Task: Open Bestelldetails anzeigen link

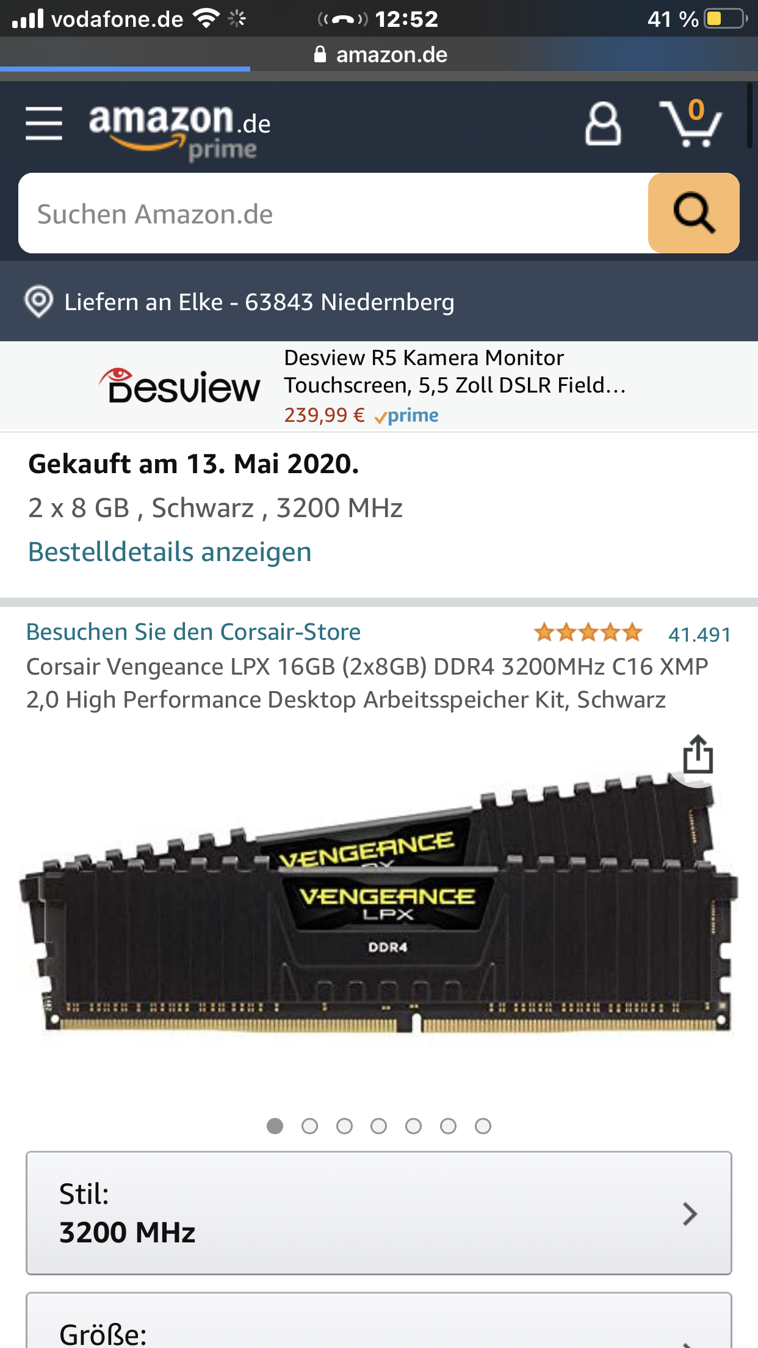Action: (x=170, y=552)
